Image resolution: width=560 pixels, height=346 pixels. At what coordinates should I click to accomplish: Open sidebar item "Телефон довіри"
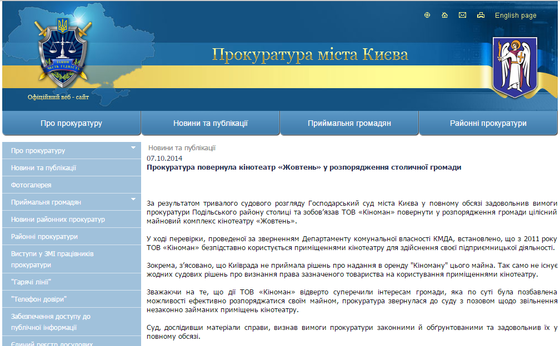click(x=72, y=299)
